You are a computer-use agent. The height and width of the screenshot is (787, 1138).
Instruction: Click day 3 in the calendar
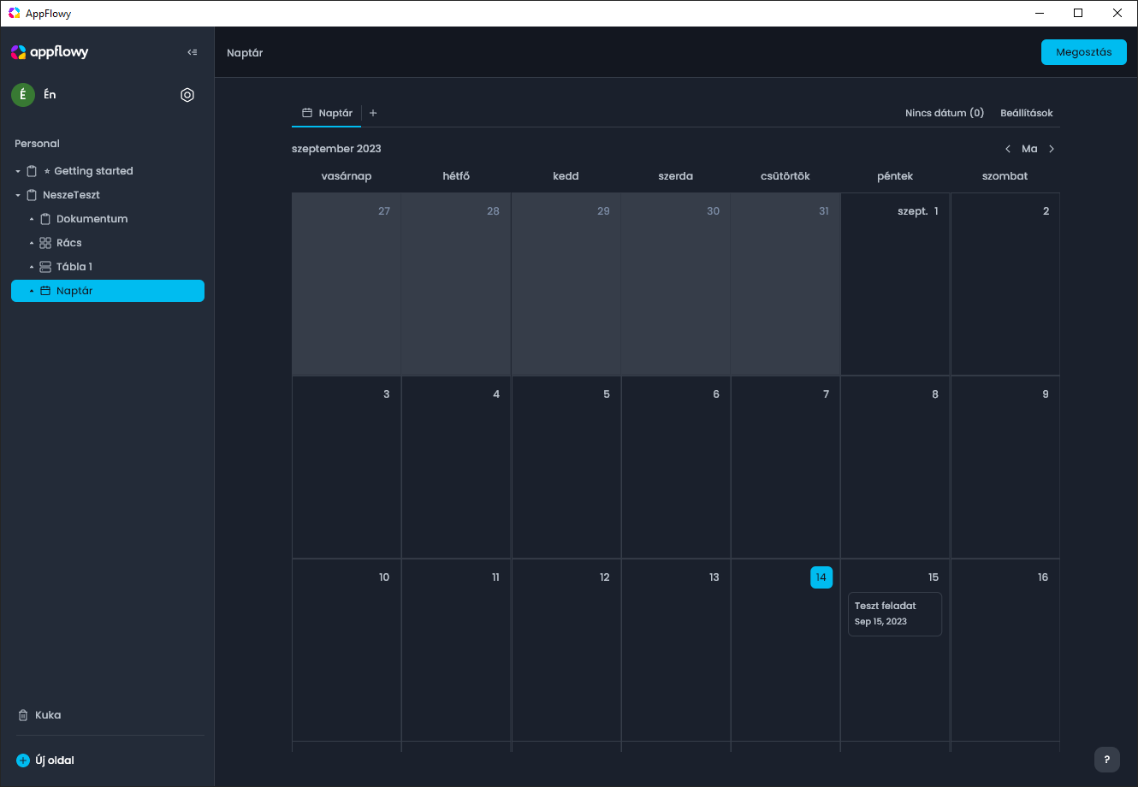pos(387,394)
